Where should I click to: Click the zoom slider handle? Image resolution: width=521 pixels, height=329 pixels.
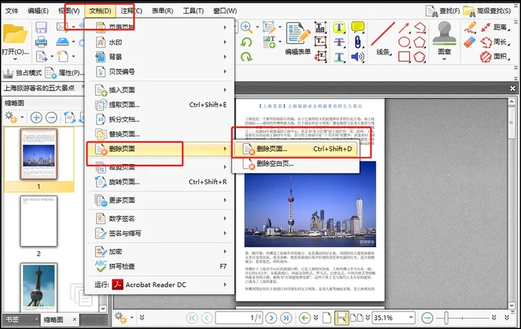pyautogui.click(x=446, y=318)
